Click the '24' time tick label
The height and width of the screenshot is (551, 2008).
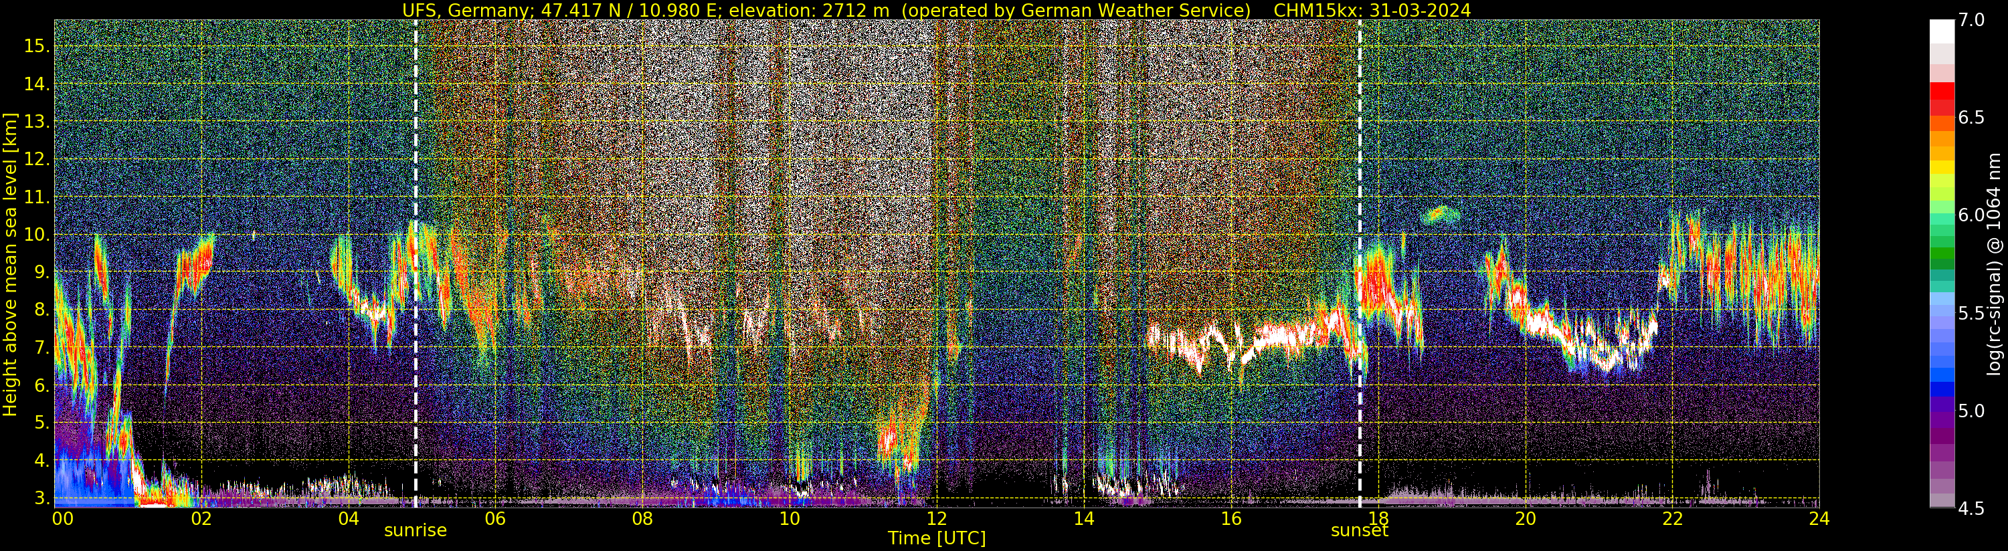(1819, 518)
